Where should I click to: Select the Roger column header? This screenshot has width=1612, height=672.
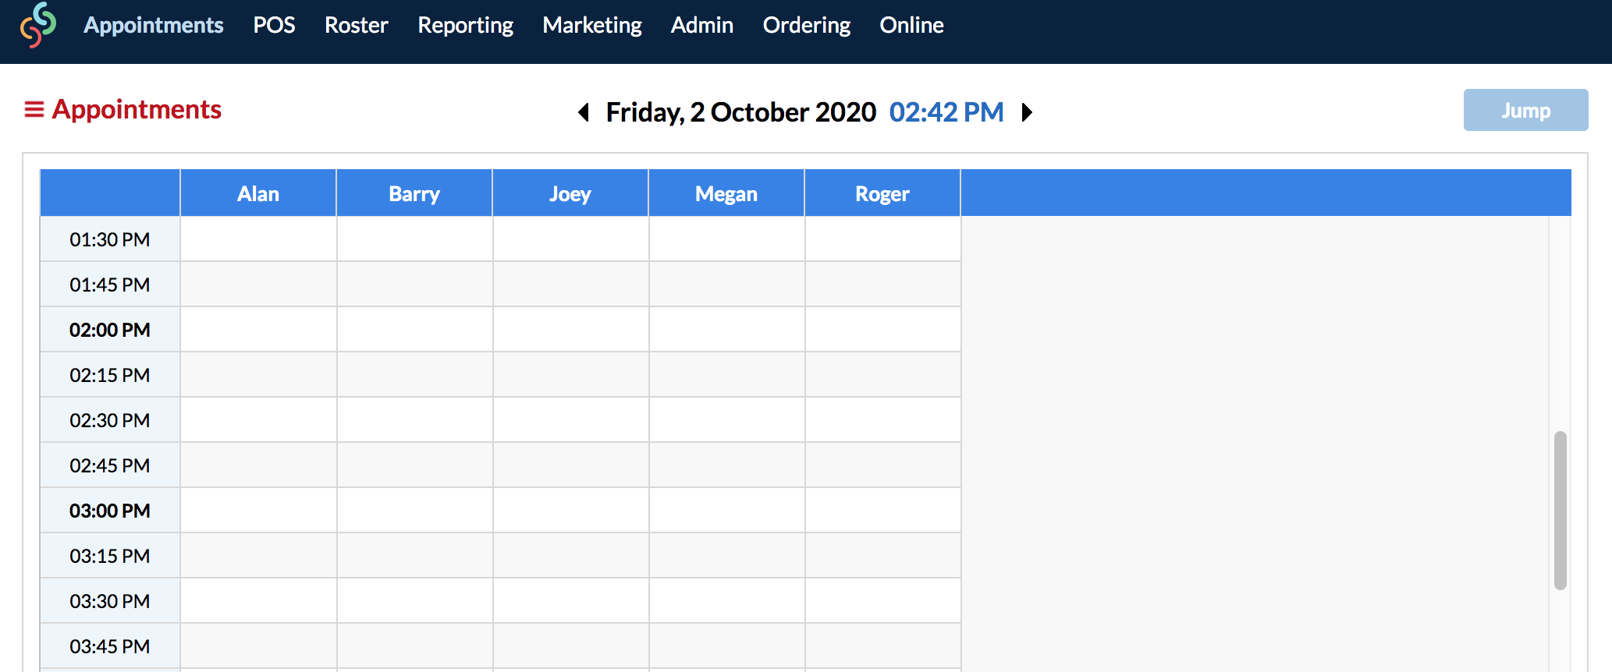[882, 193]
